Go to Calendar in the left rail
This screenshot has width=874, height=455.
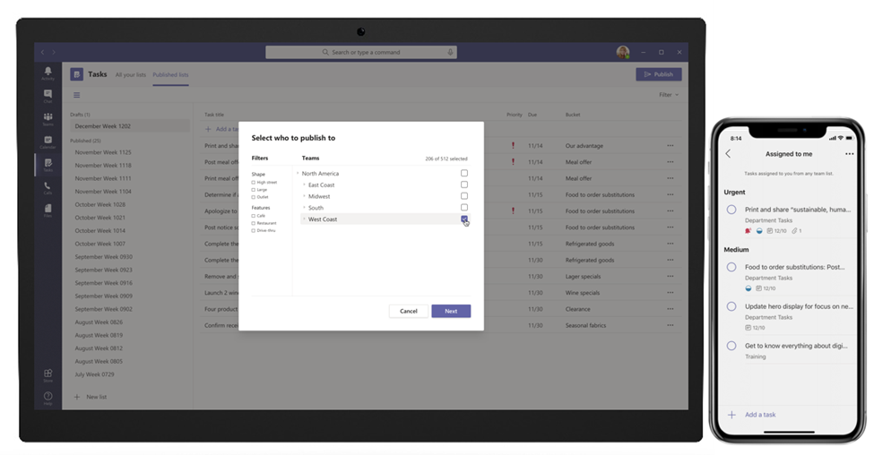point(48,141)
